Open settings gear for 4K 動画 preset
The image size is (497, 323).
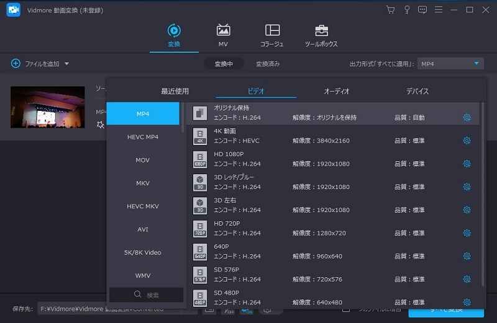(467, 141)
